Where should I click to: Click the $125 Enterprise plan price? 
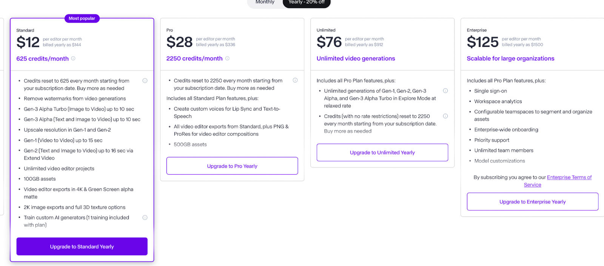click(x=482, y=42)
